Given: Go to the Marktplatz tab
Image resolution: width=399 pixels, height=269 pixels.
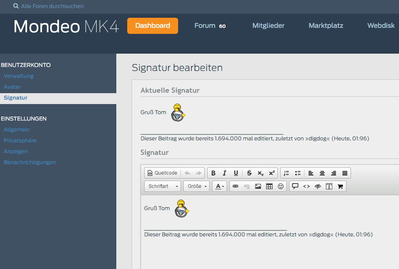Looking at the screenshot, I should (325, 25).
